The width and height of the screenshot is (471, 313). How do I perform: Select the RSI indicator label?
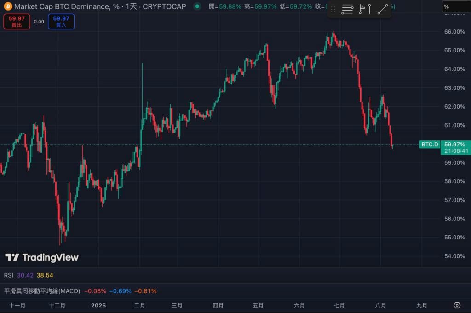pyautogui.click(x=8, y=275)
